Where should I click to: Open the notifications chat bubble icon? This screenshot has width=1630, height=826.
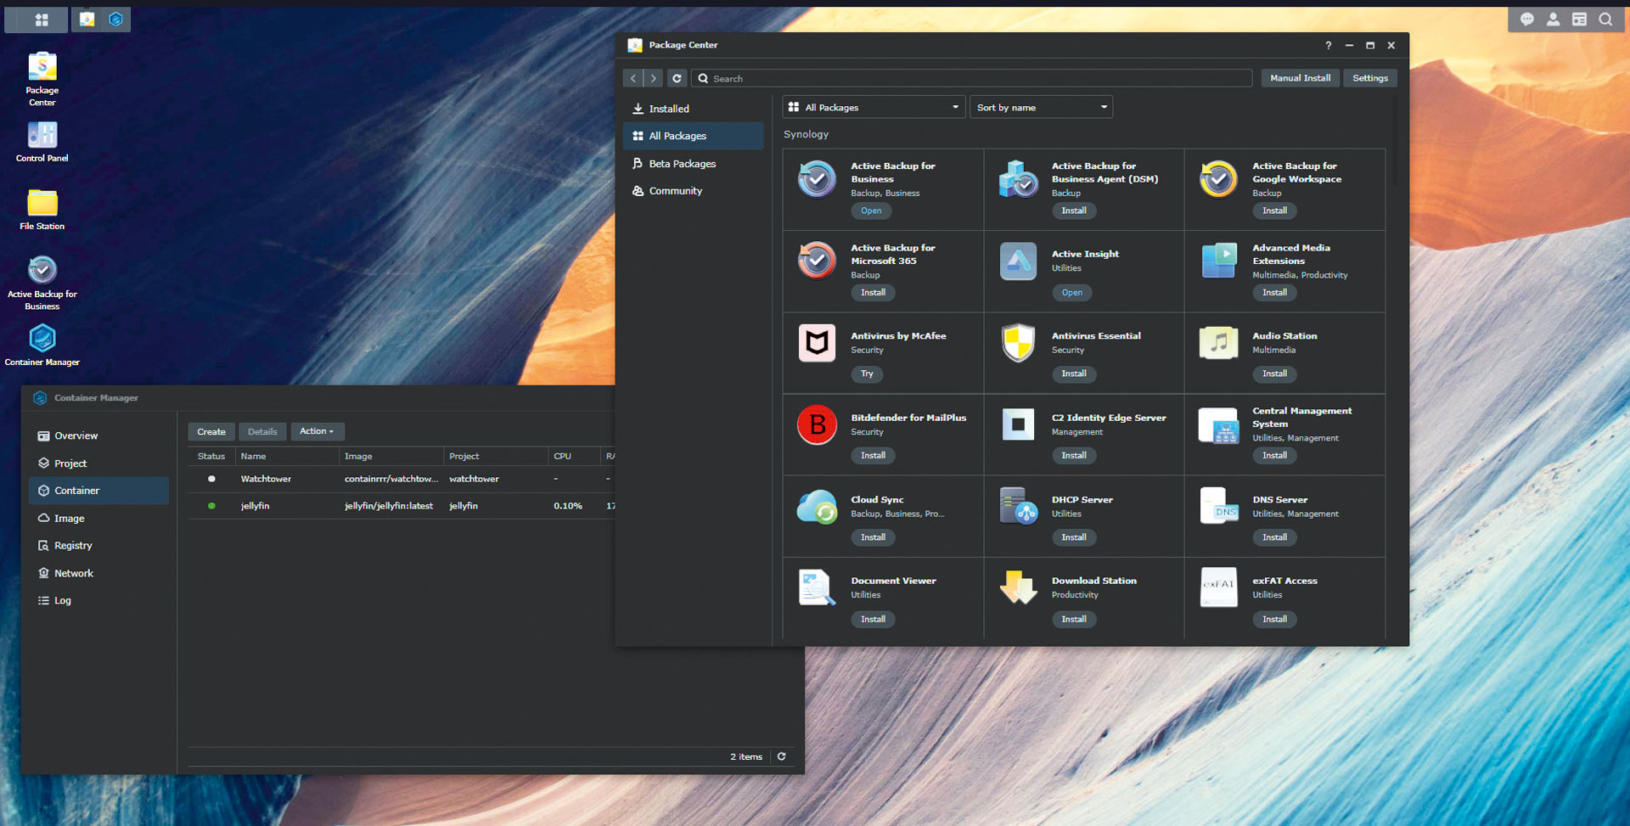click(x=1526, y=20)
